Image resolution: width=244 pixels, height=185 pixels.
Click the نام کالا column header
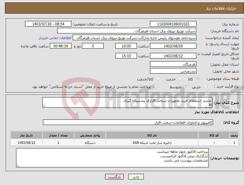[x=152, y=135]
